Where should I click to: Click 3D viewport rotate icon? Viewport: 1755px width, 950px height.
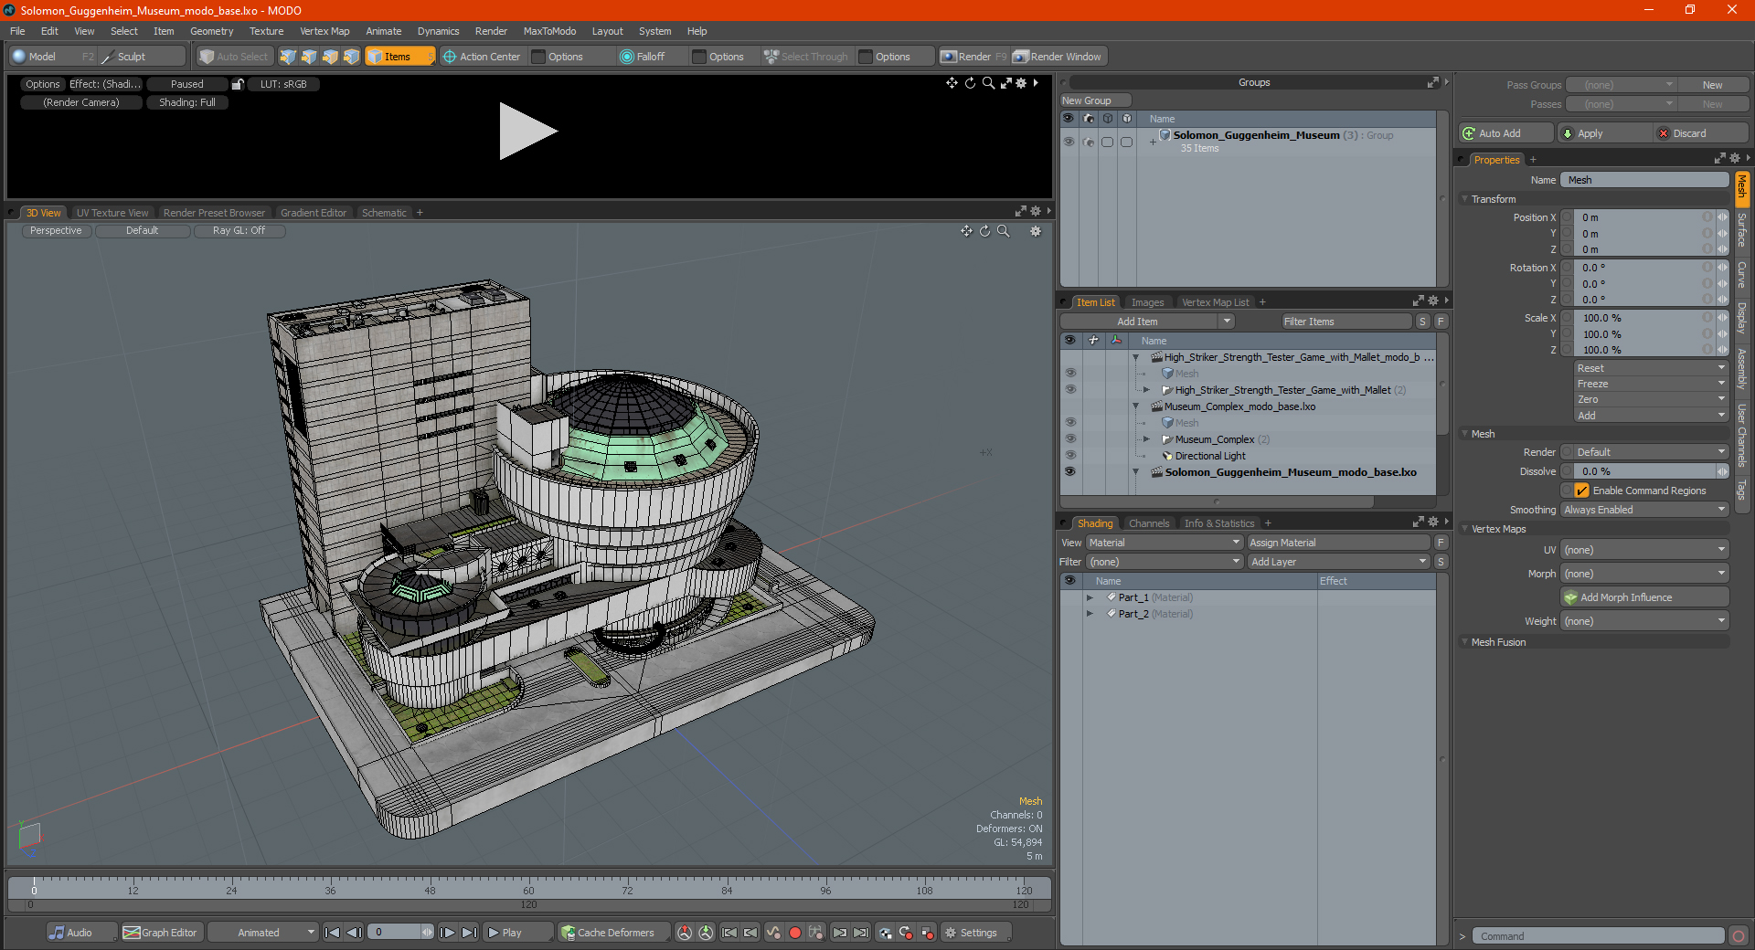tap(984, 231)
